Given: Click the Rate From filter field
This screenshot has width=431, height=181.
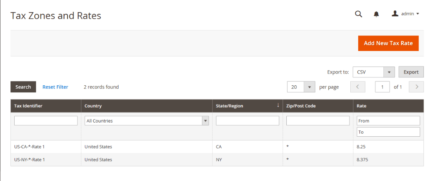Looking at the screenshot, I should (388, 121).
